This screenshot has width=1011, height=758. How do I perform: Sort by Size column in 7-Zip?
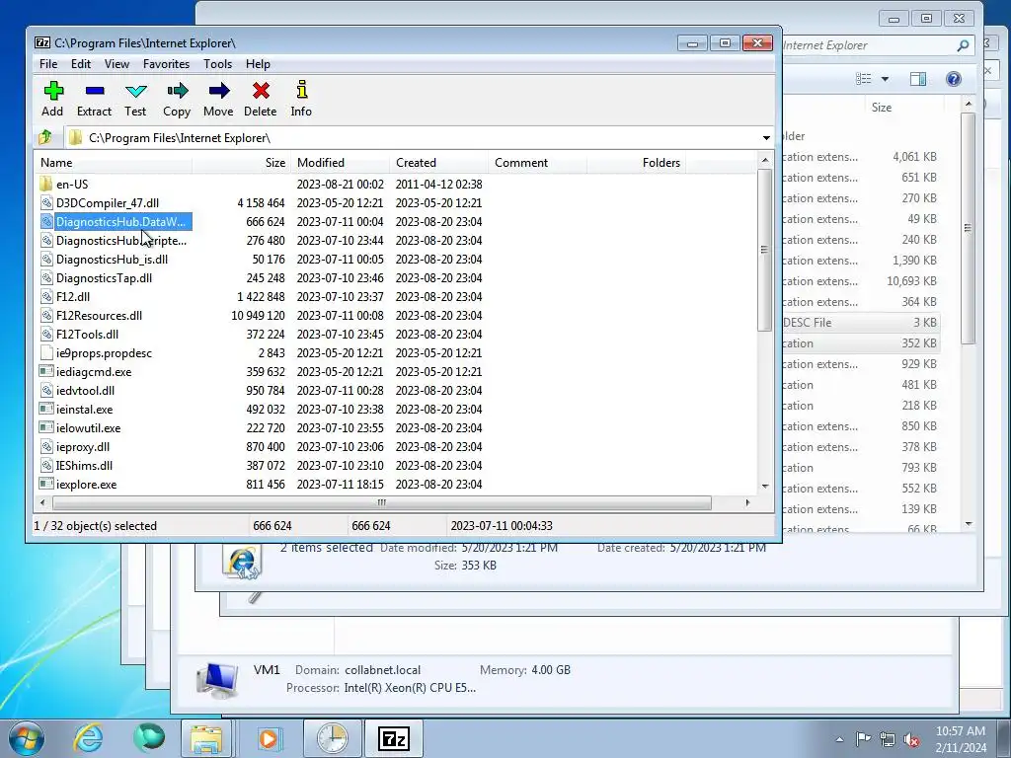241,163
